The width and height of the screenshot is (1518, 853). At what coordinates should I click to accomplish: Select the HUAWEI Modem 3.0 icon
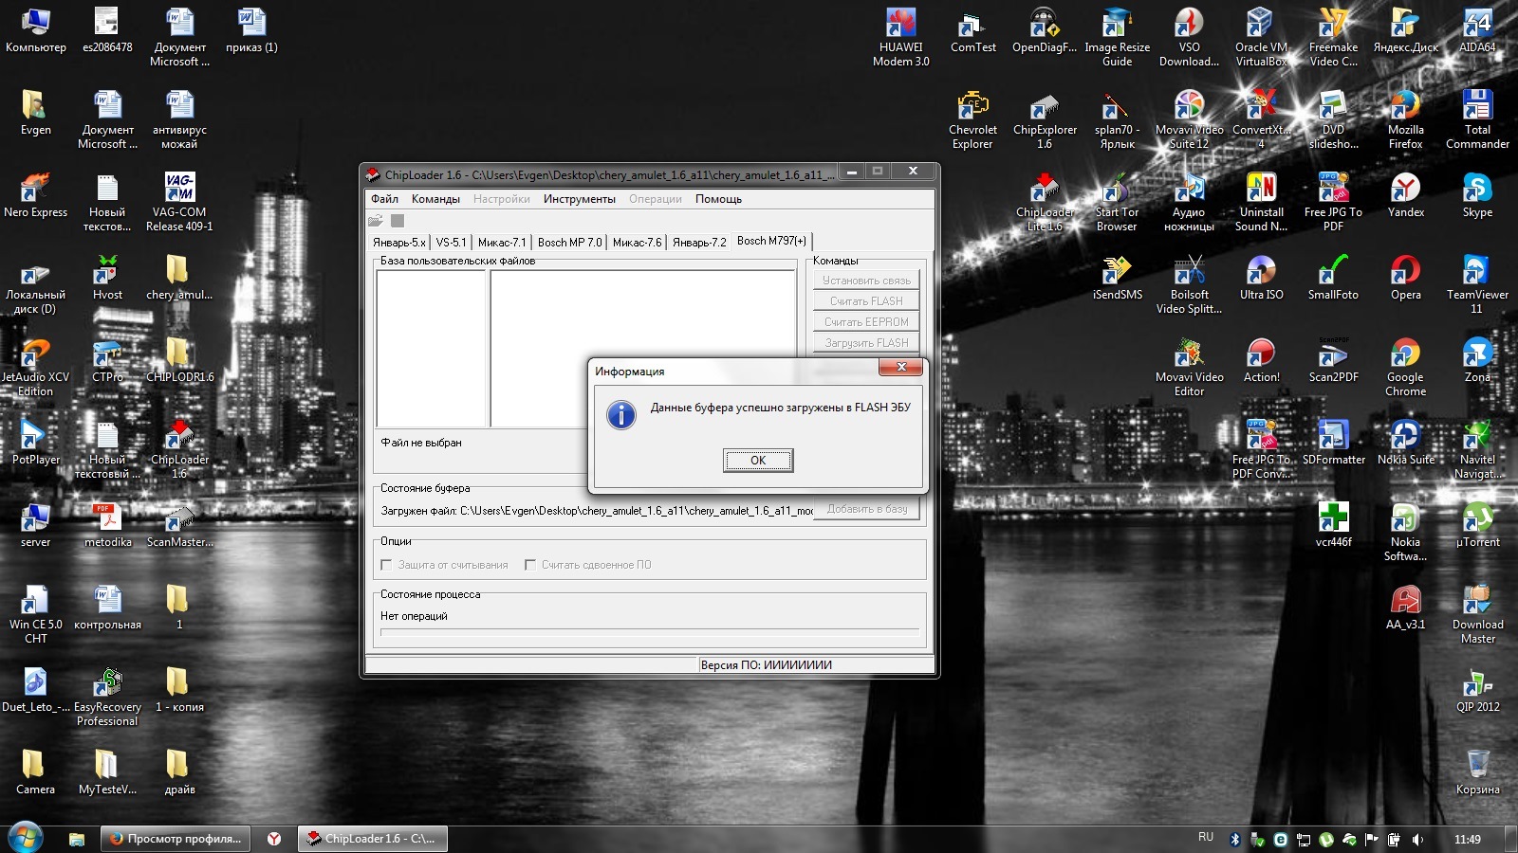click(x=901, y=37)
